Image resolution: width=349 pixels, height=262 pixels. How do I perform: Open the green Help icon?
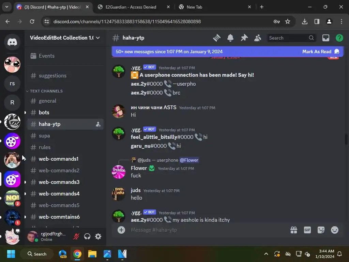339,38
